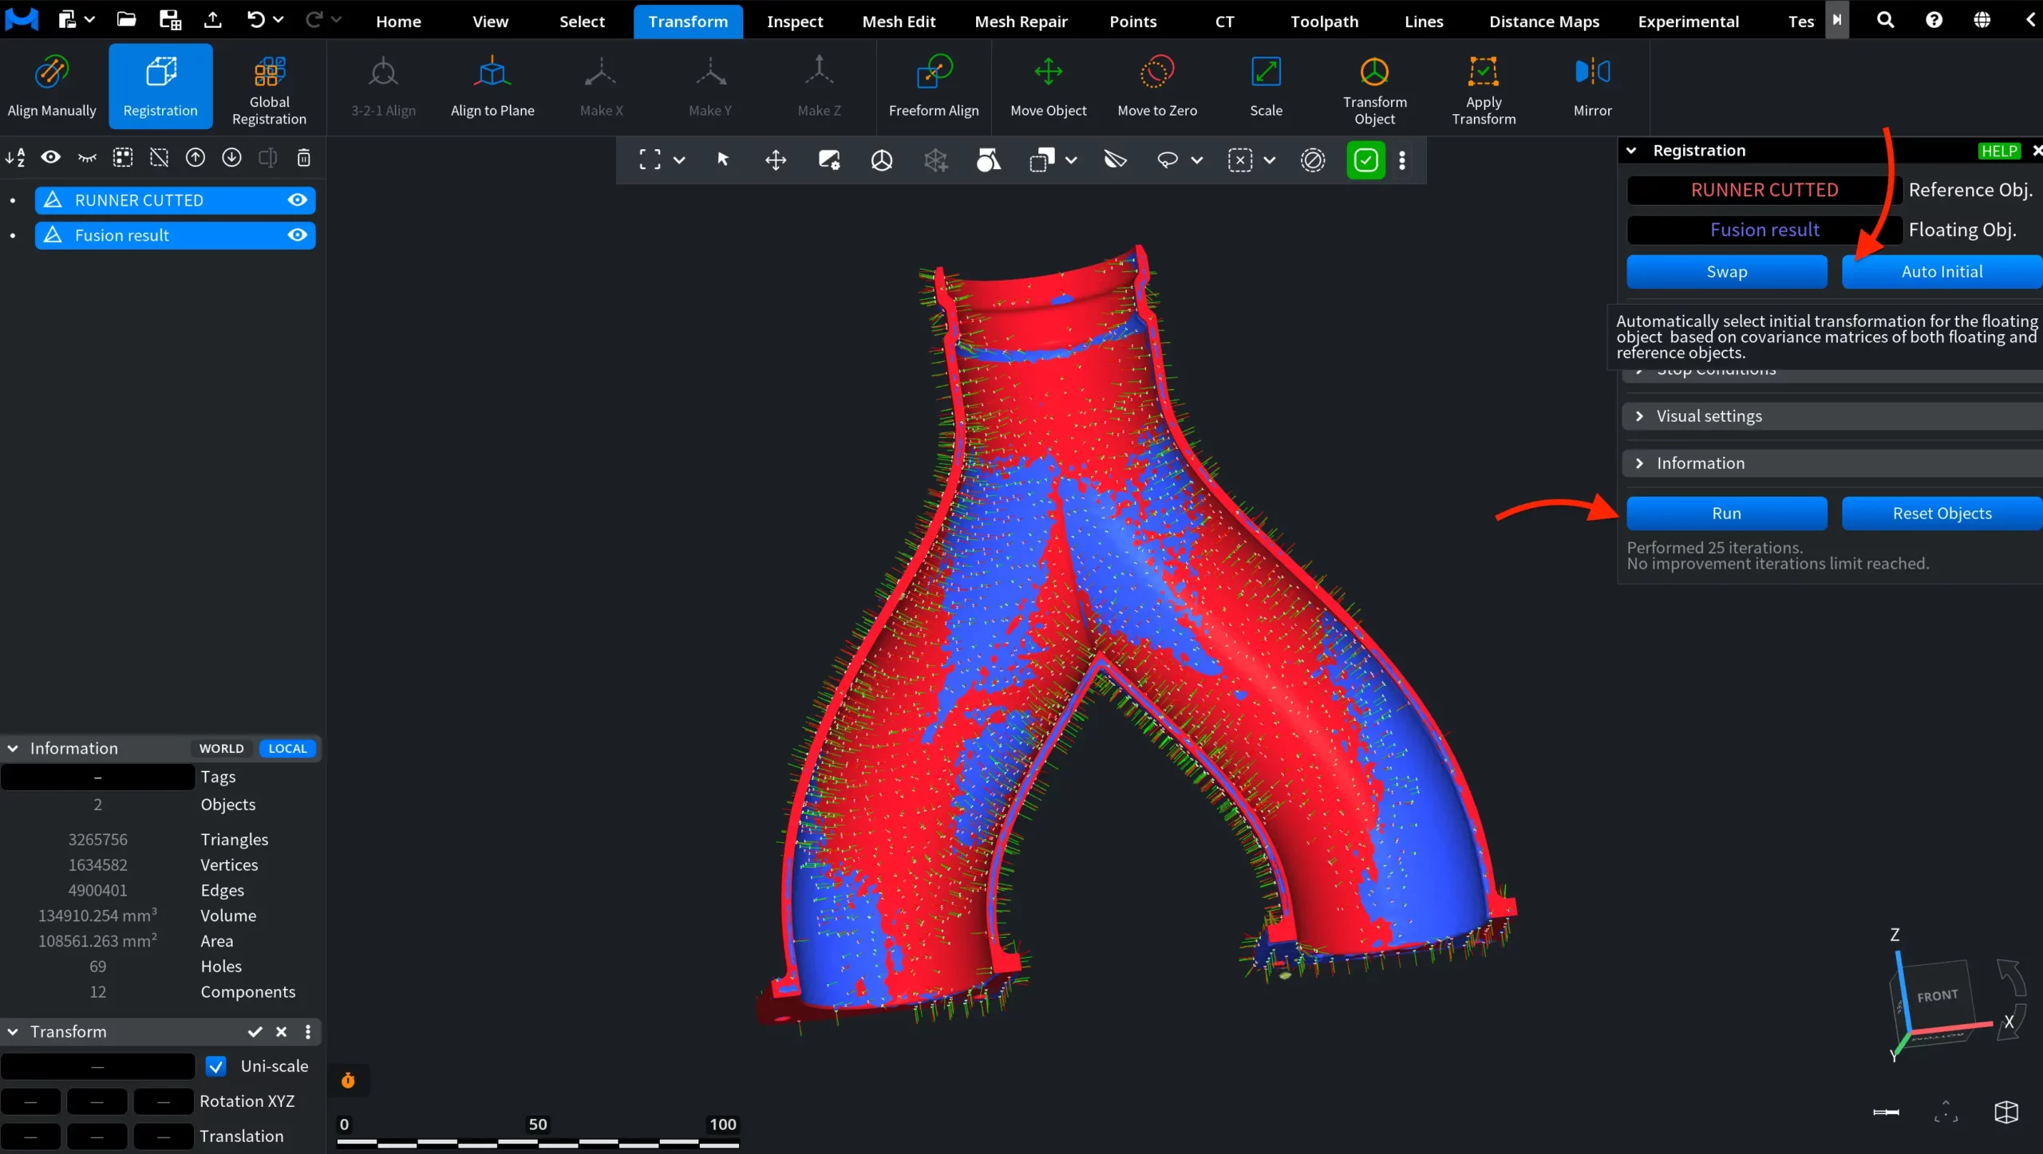Select the Align to Plane tool
2043x1154 pixels.
click(492, 86)
